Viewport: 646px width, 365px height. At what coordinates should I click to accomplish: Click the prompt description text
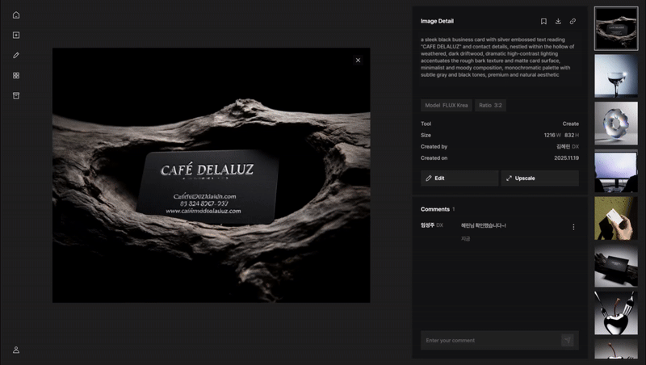point(497,57)
